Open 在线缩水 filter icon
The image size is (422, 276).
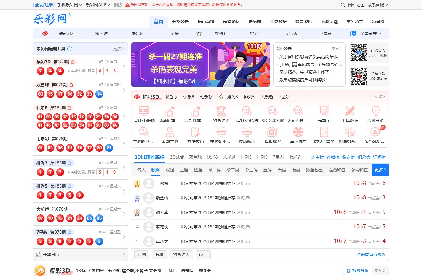pos(221,132)
